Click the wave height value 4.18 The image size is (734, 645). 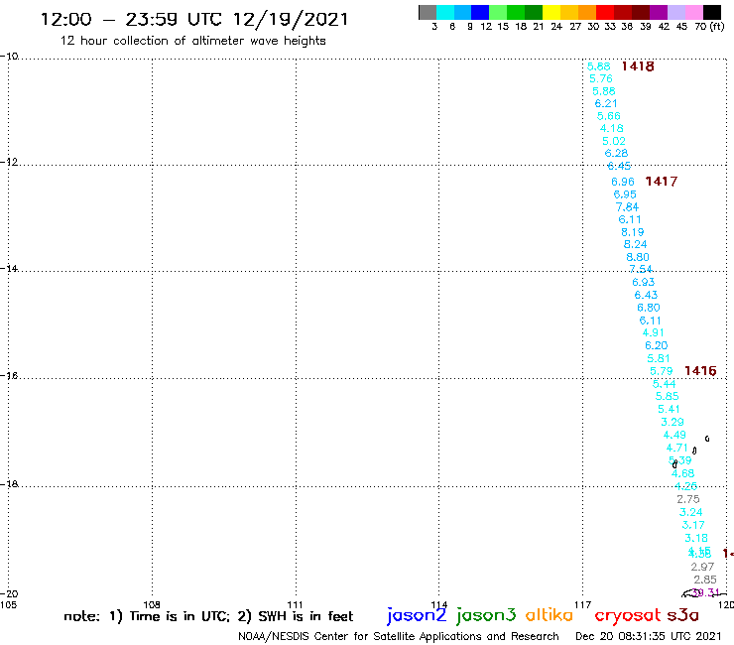[x=612, y=128]
